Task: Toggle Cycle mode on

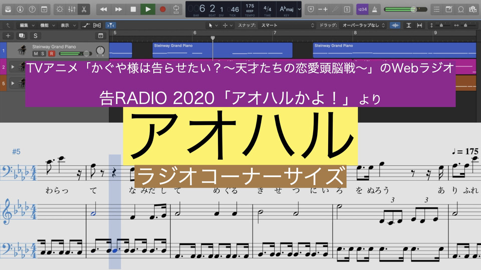Action: coord(176,9)
